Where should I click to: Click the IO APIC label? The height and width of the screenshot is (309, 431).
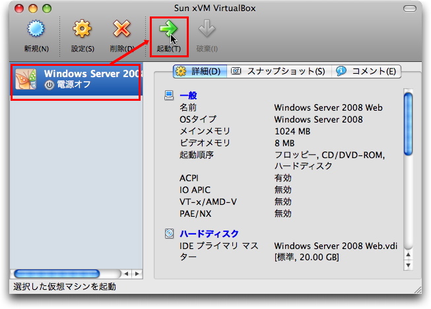[195, 190]
